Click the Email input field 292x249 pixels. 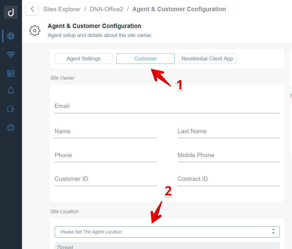tap(167, 106)
